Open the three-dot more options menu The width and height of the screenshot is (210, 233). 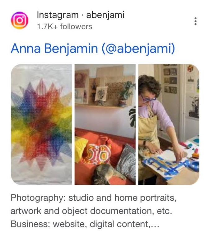tap(195, 21)
